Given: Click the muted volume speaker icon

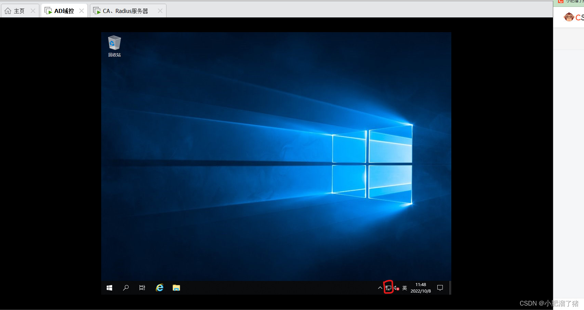Looking at the screenshot, I should [397, 288].
